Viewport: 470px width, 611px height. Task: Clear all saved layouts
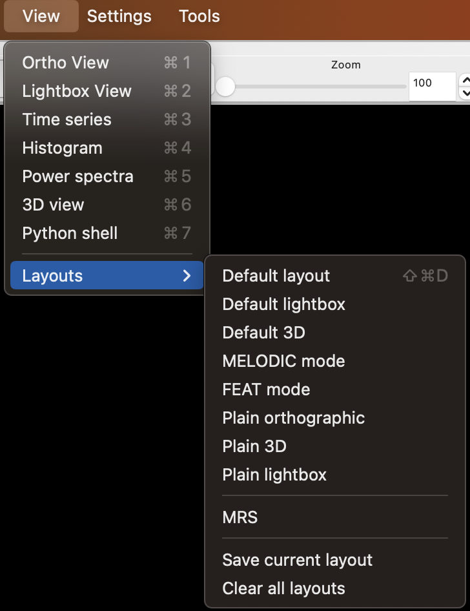(283, 588)
